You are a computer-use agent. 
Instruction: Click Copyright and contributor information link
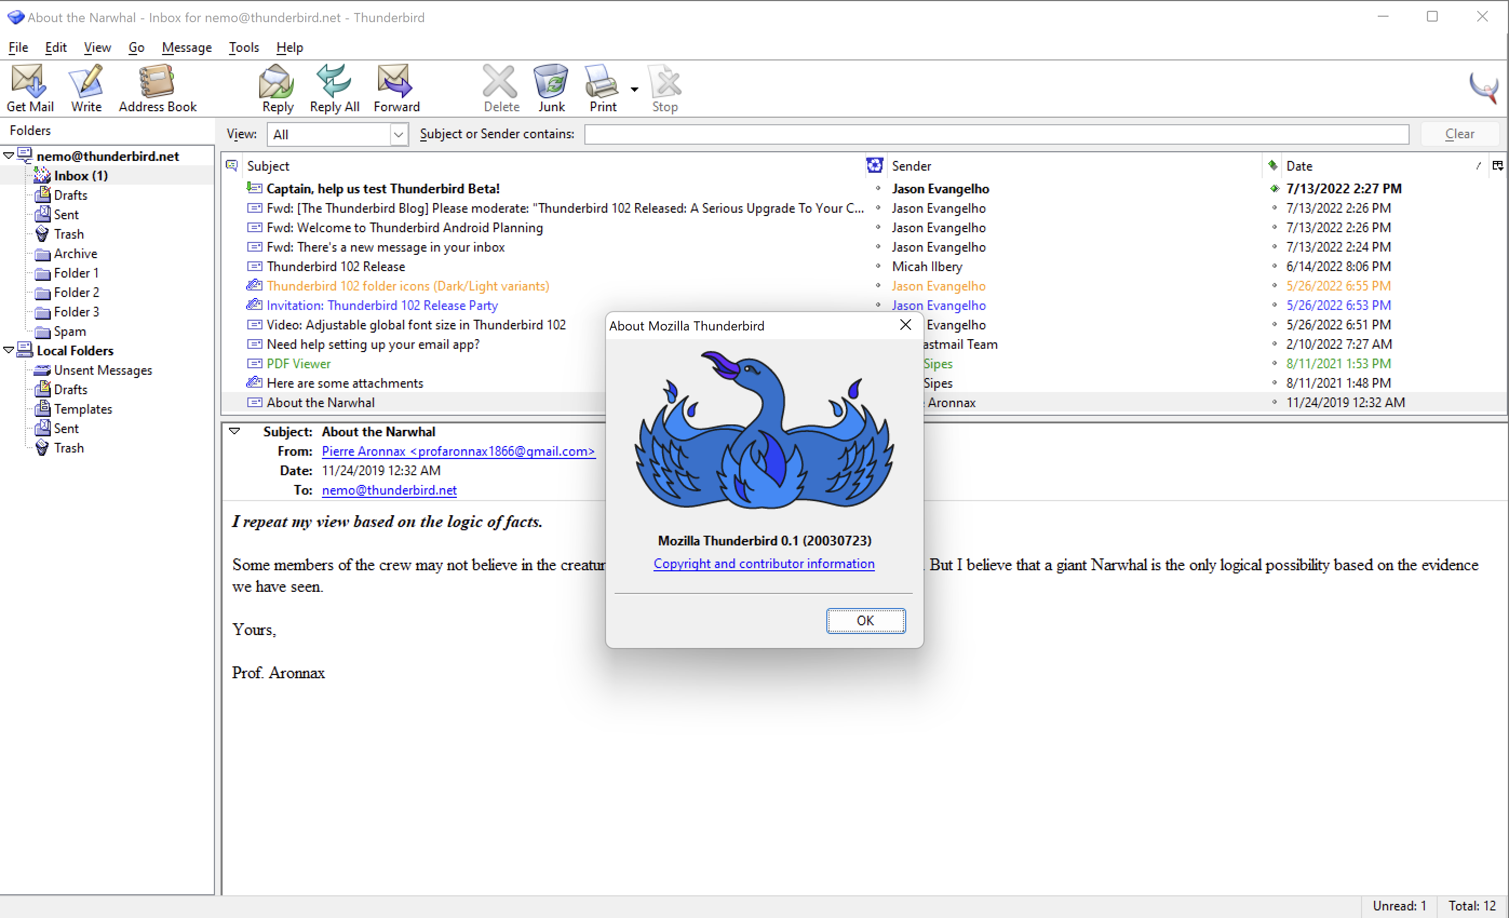[764, 563]
